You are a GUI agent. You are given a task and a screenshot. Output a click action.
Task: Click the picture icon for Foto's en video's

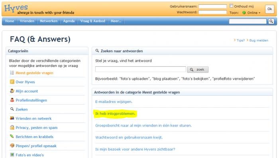click(x=12, y=155)
